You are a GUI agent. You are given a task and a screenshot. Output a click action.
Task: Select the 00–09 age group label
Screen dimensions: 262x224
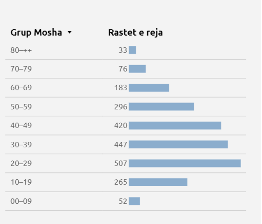[21, 201]
